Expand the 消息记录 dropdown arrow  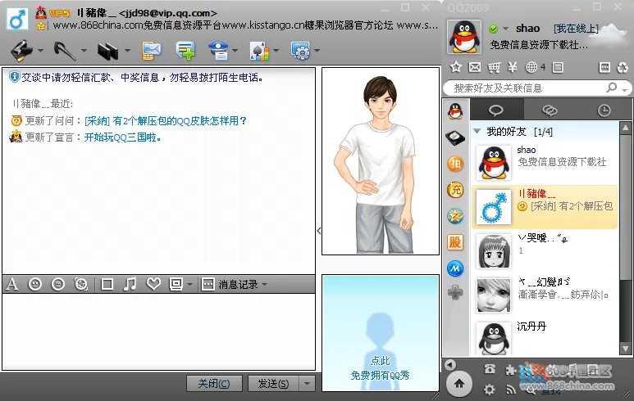coord(264,285)
